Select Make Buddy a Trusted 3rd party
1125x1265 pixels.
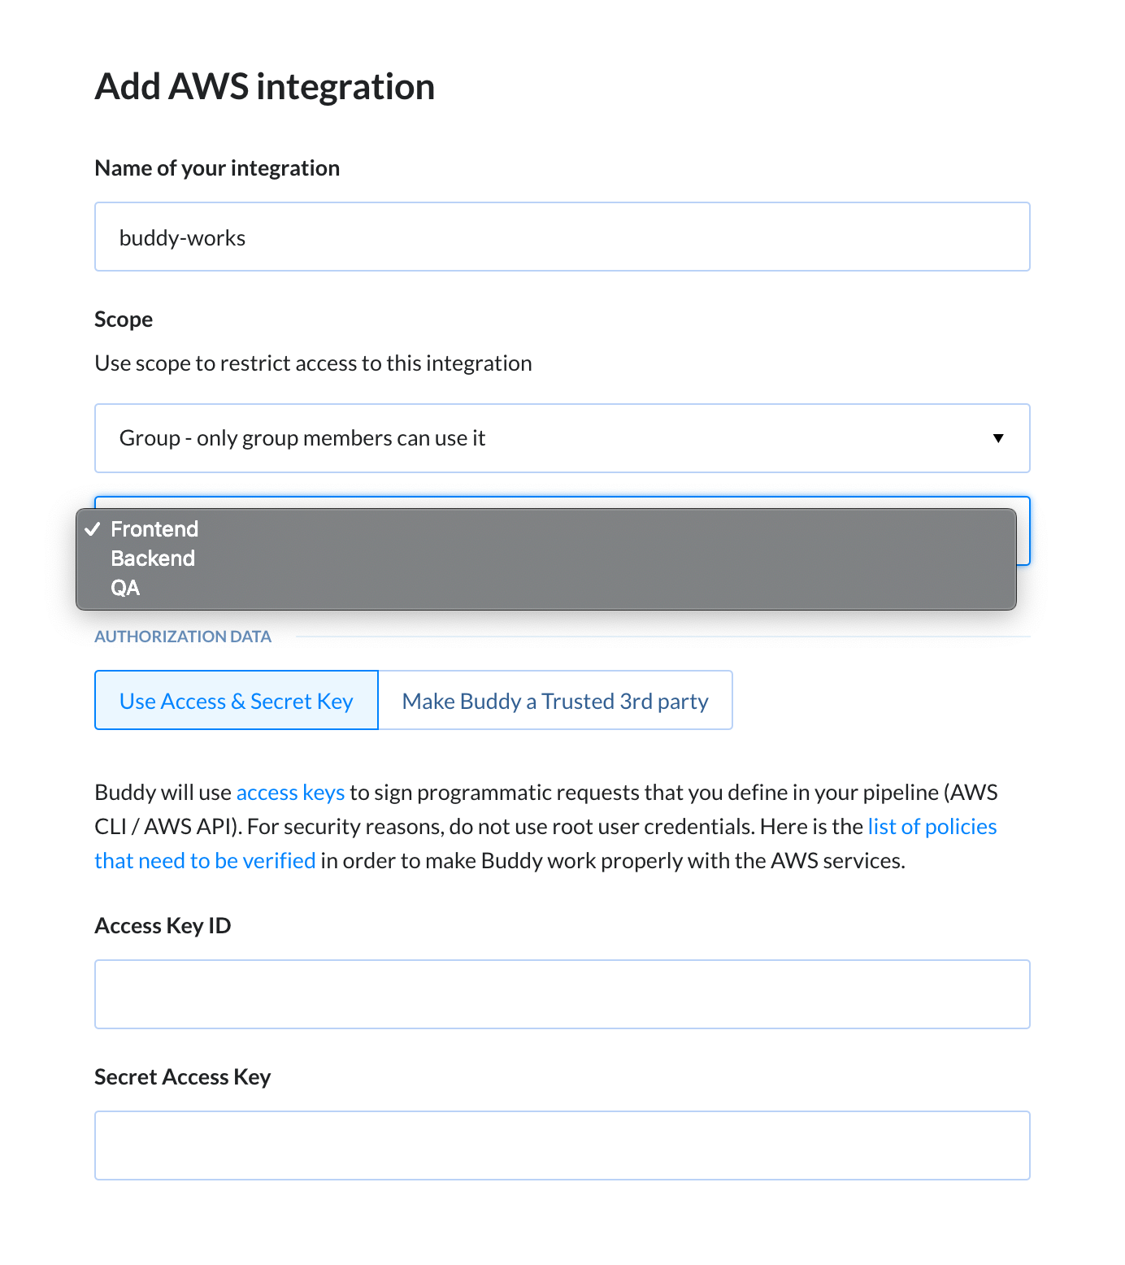click(x=555, y=700)
